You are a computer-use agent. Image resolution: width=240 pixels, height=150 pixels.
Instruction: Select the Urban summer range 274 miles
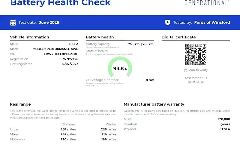(x=68, y=129)
